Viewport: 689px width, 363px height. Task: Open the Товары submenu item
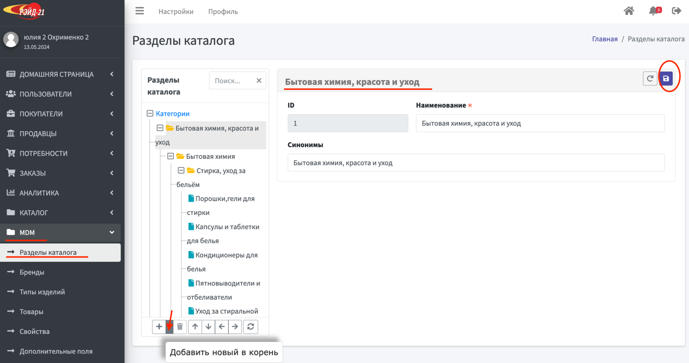click(60, 312)
